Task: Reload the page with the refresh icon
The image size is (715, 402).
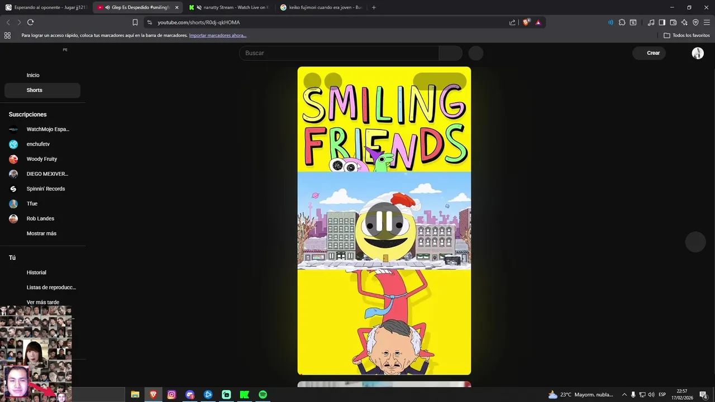Action: coord(31,22)
